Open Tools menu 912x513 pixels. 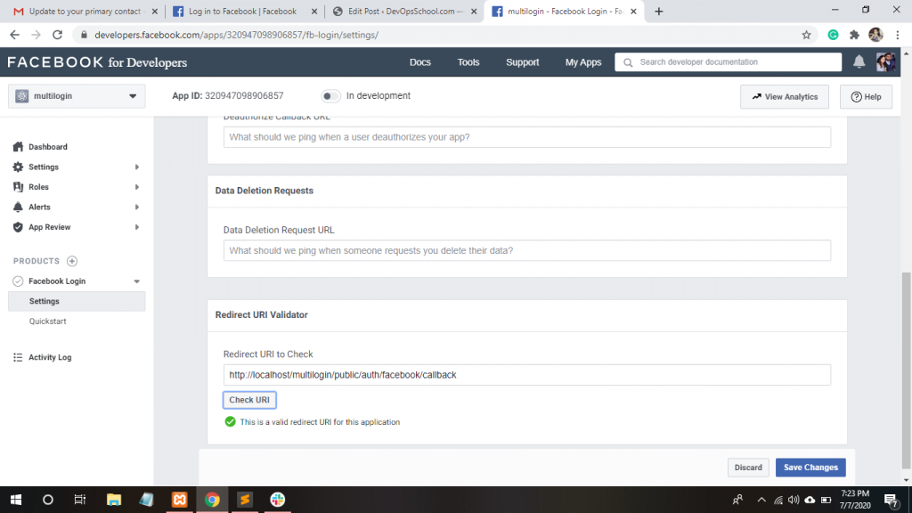(468, 62)
